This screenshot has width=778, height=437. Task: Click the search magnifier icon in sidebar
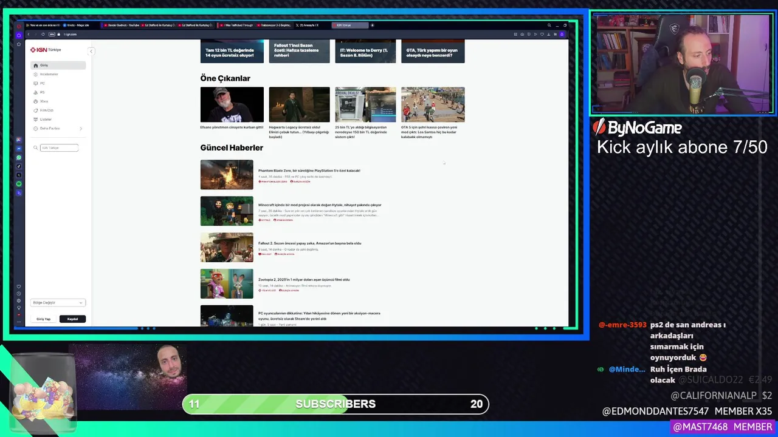[36, 147]
